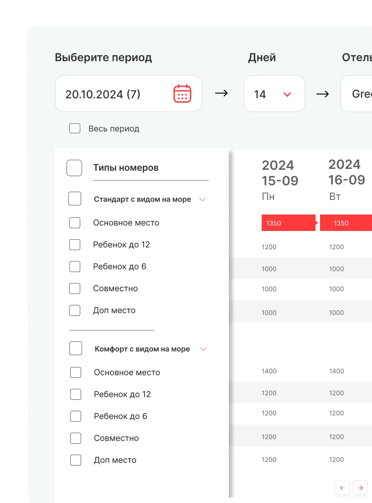Viewport: 372px width, 503px height.
Task: Toggle the 'Типы номеров' select-all checkbox
Action: click(x=74, y=168)
